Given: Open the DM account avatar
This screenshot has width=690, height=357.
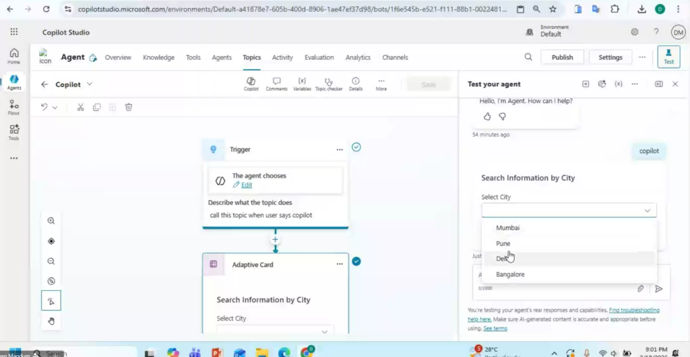Looking at the screenshot, I should pyautogui.click(x=678, y=32).
